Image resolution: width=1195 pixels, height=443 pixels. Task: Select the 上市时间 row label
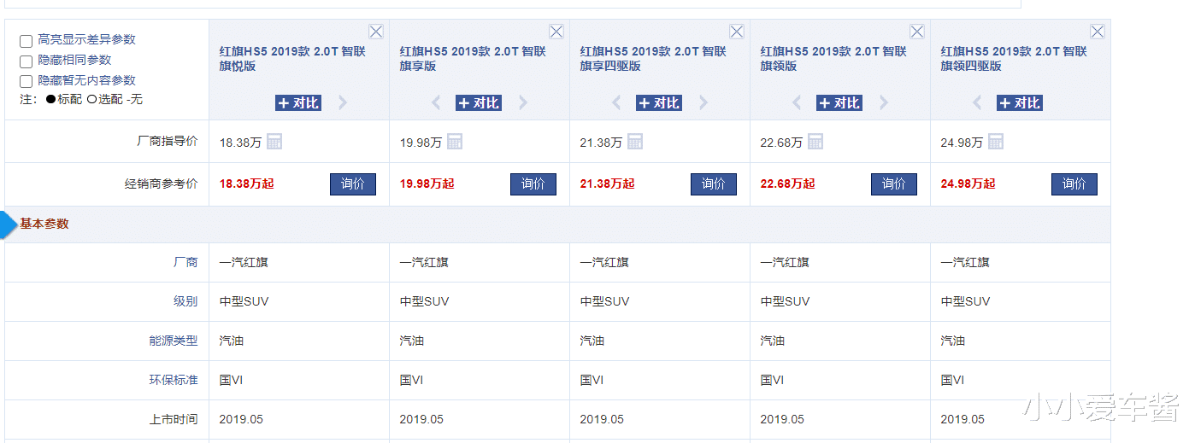click(174, 419)
